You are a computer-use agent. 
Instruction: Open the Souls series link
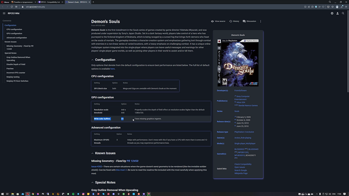click(237, 111)
